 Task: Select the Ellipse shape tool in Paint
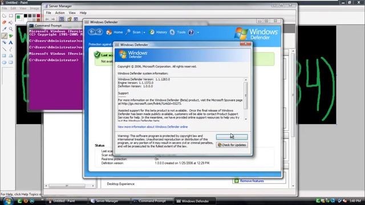4,63
